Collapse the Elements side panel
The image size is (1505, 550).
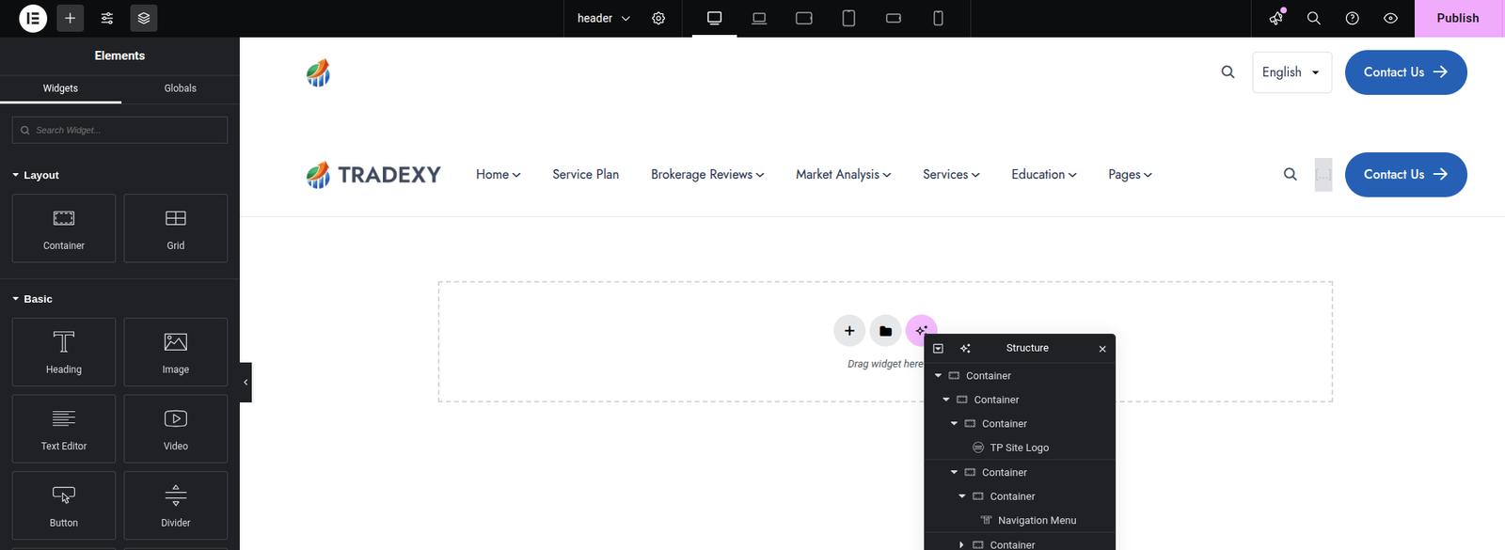[246, 383]
